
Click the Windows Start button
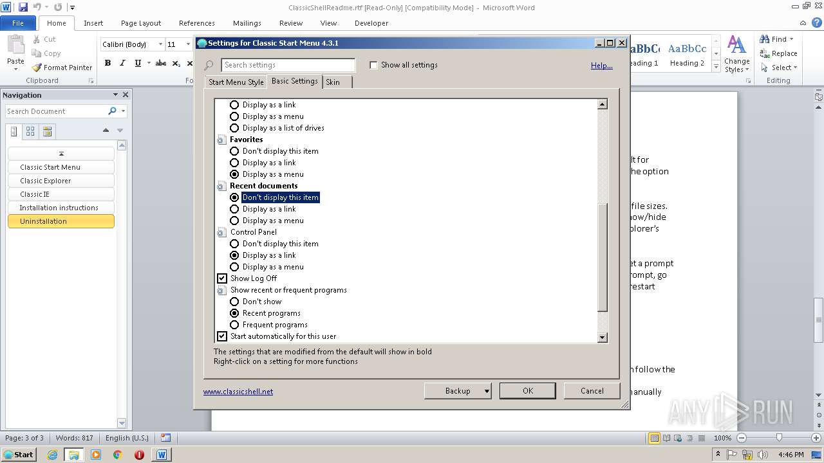pos(19,455)
